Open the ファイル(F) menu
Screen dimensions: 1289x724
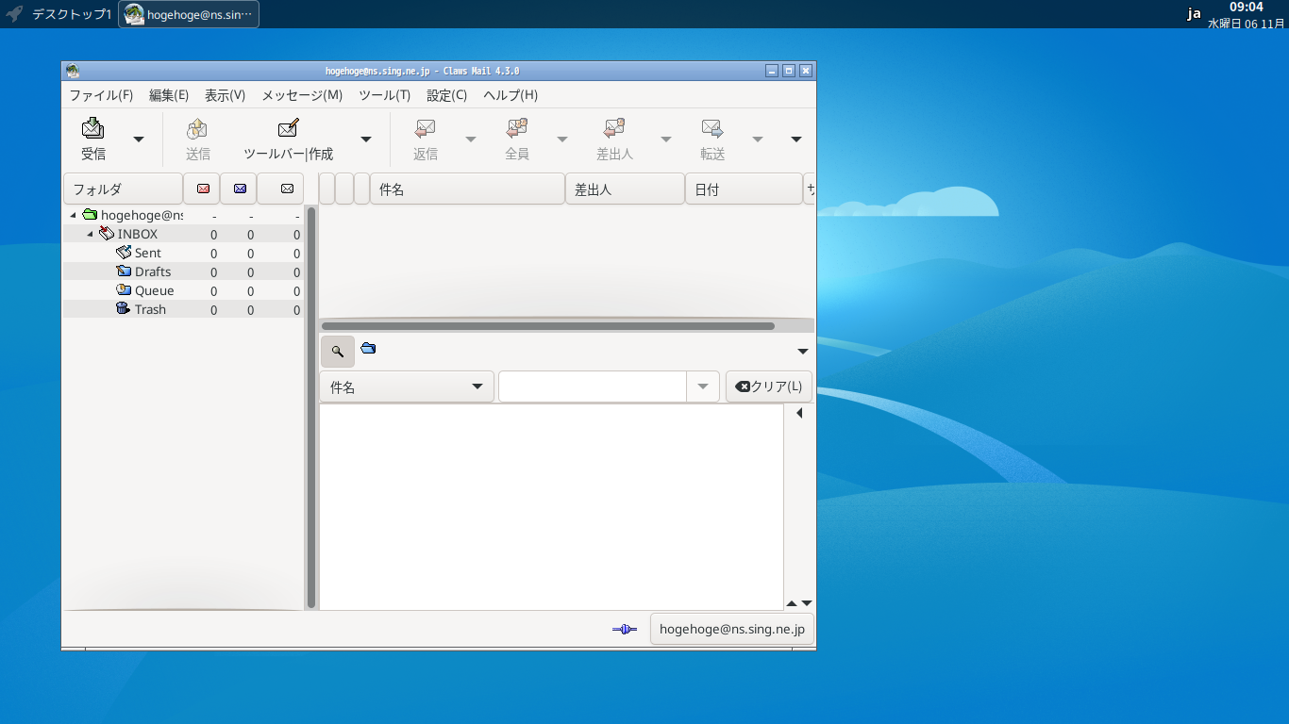click(101, 95)
